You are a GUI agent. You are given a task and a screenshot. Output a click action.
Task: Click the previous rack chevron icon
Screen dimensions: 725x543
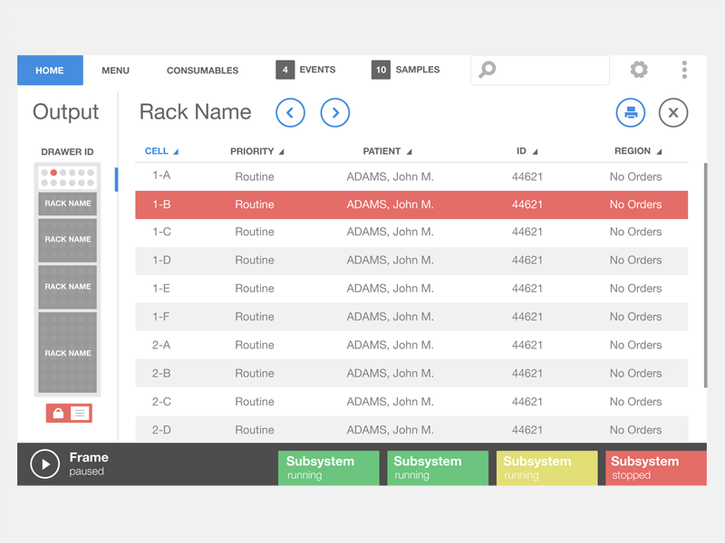[x=290, y=112]
